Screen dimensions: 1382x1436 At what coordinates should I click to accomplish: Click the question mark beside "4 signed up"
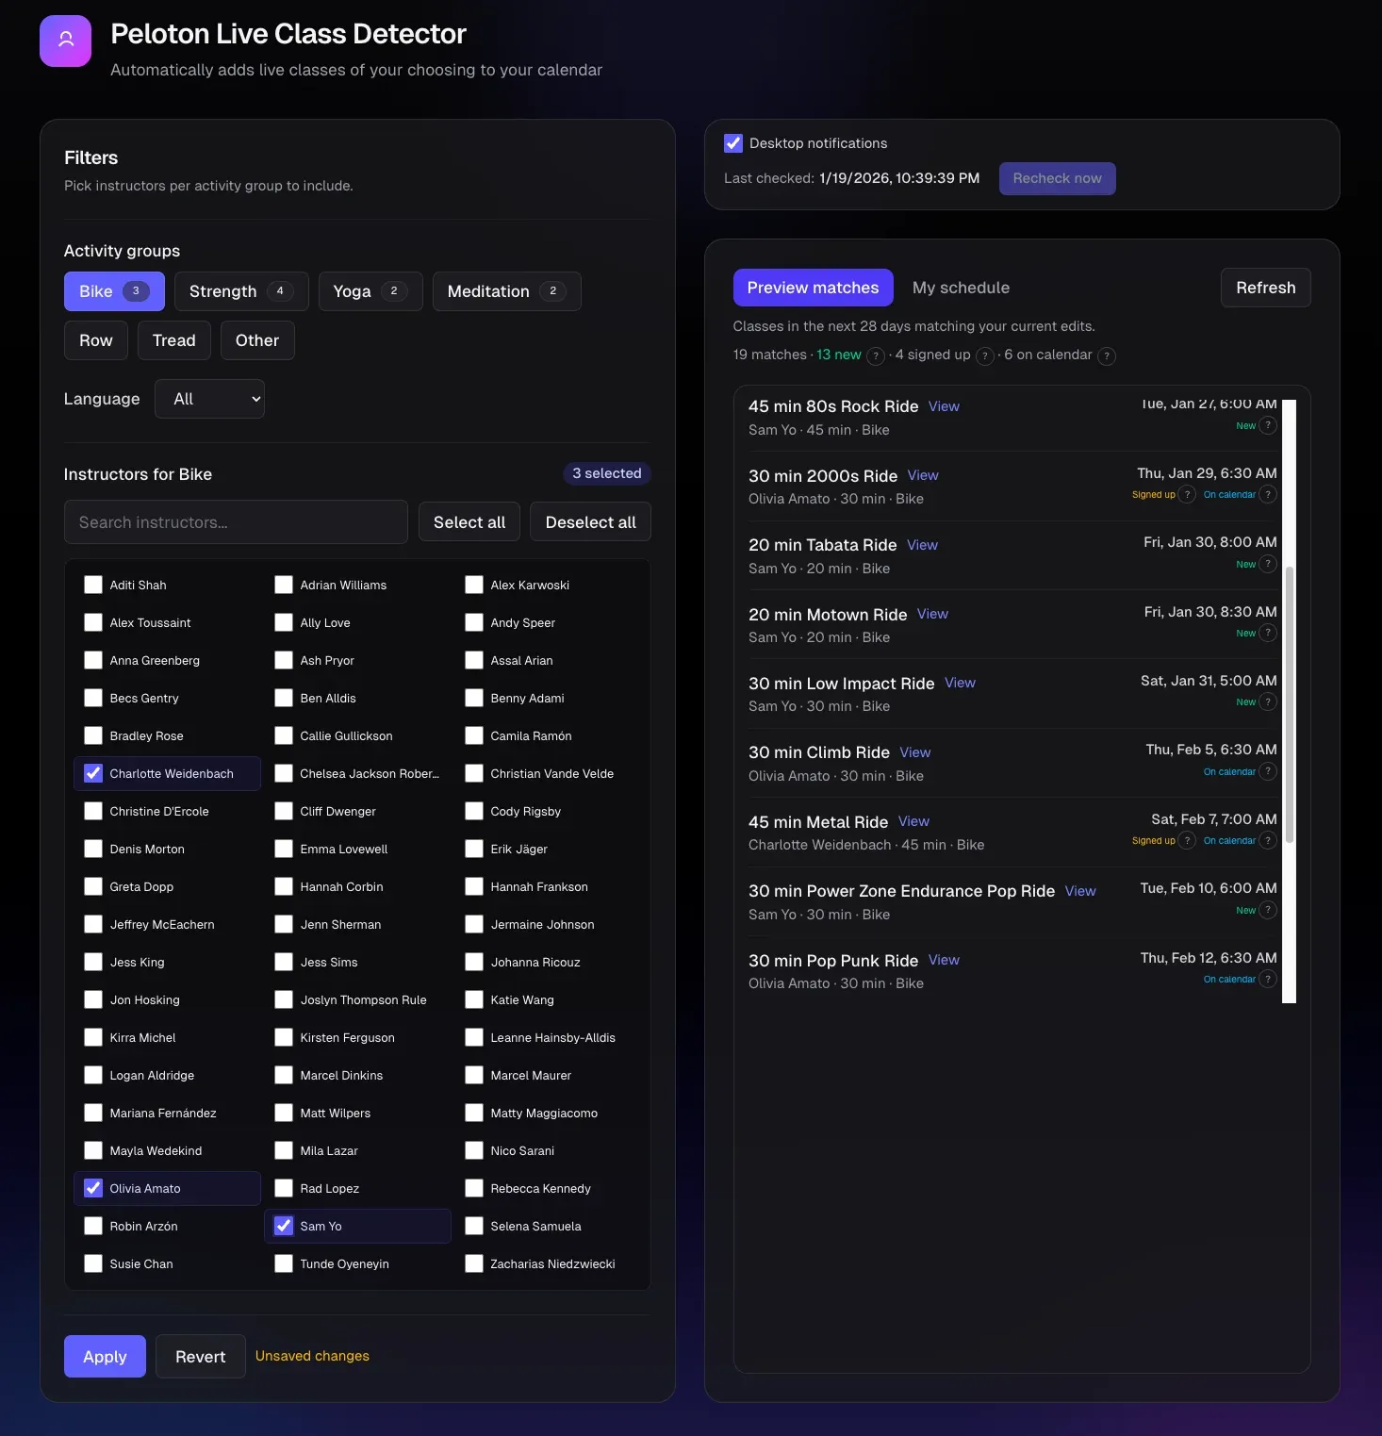pos(985,356)
